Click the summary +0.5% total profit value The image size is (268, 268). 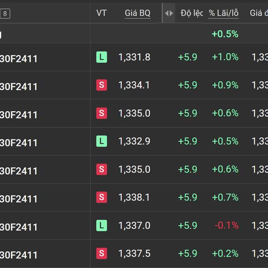coord(225,34)
